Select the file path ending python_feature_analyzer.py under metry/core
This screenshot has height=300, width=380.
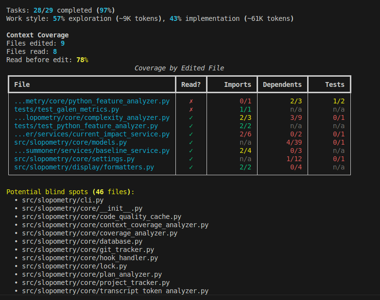(92, 101)
